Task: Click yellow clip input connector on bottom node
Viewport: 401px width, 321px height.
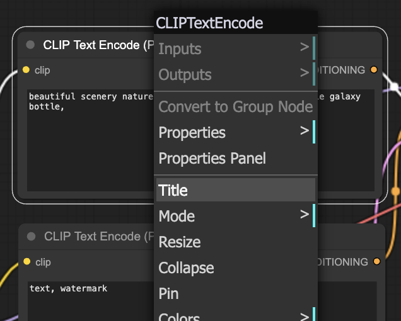Action: pos(27,261)
